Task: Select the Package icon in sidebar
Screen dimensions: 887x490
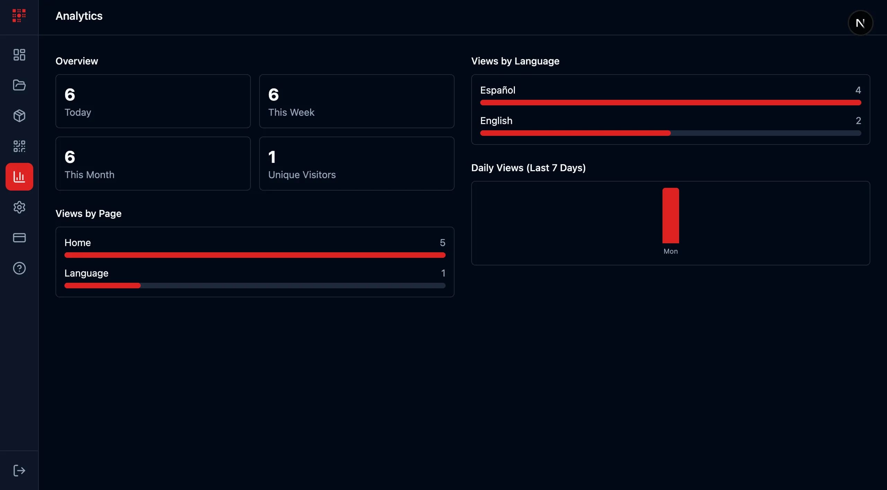Action: (19, 116)
